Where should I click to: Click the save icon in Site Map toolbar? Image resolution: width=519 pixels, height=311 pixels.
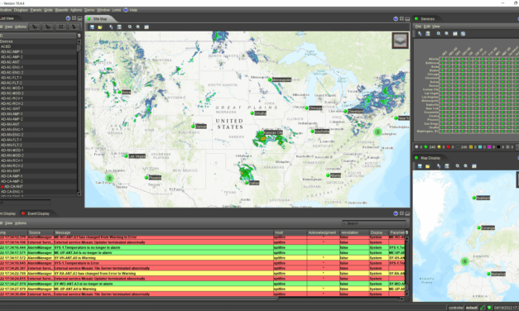[x=92, y=27]
